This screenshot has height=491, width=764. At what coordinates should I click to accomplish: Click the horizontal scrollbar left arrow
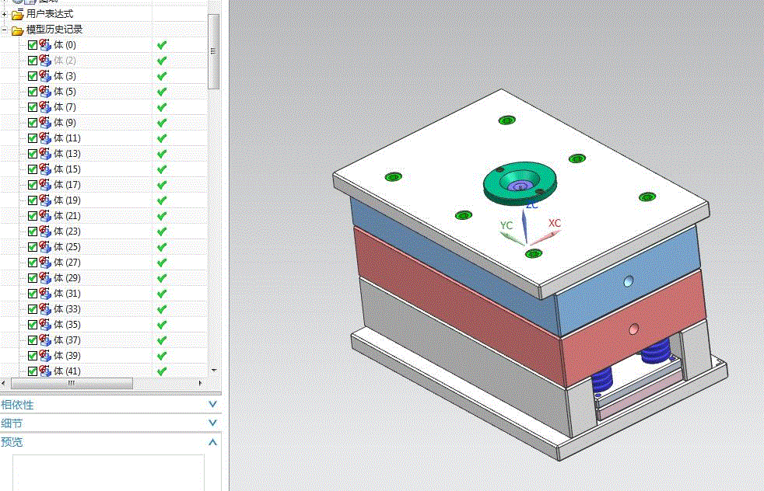click(4, 384)
